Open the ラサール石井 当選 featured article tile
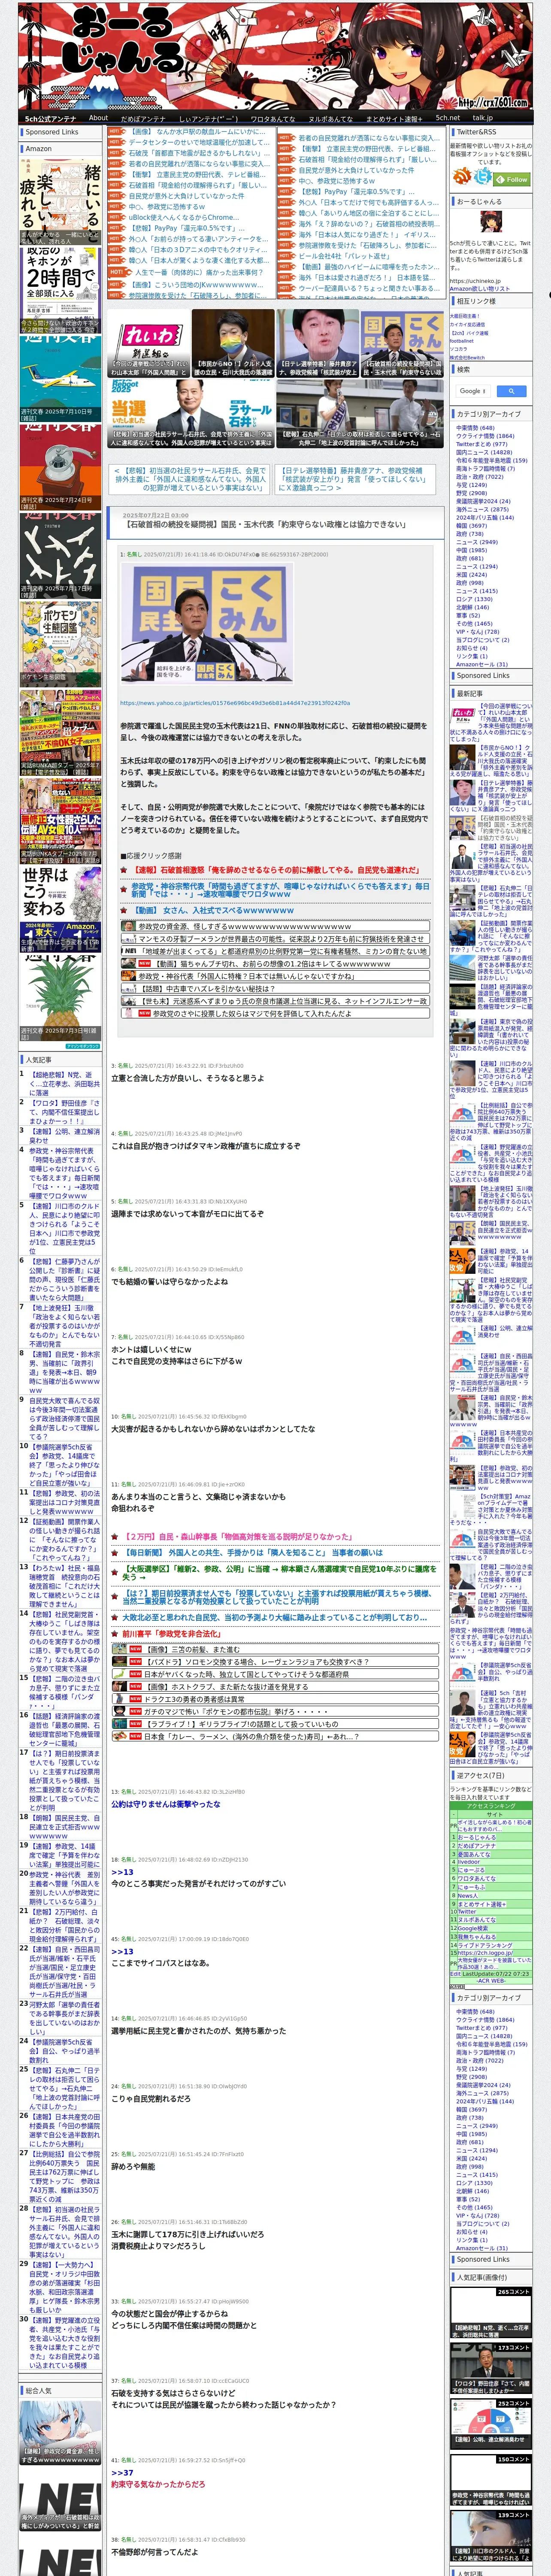 (x=191, y=414)
